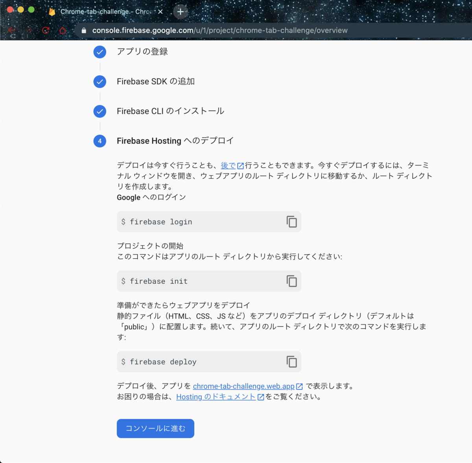The height and width of the screenshot is (463, 472).
Task: Click the browser back arrow
Action: [x=11, y=30]
